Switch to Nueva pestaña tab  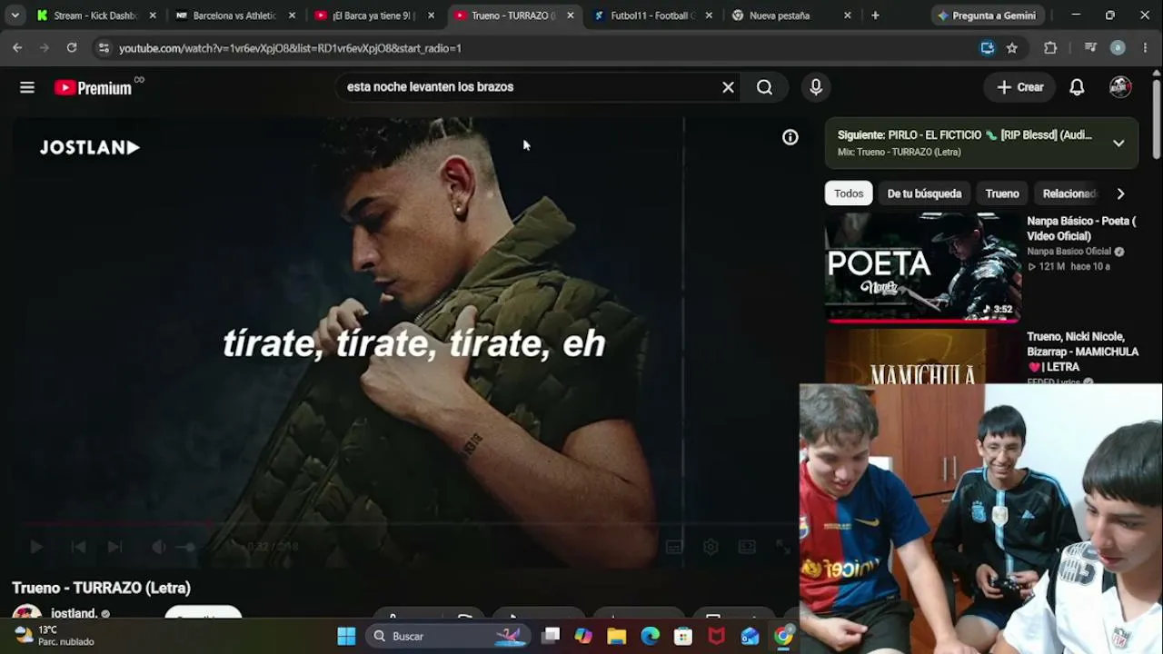pyautogui.click(x=791, y=15)
